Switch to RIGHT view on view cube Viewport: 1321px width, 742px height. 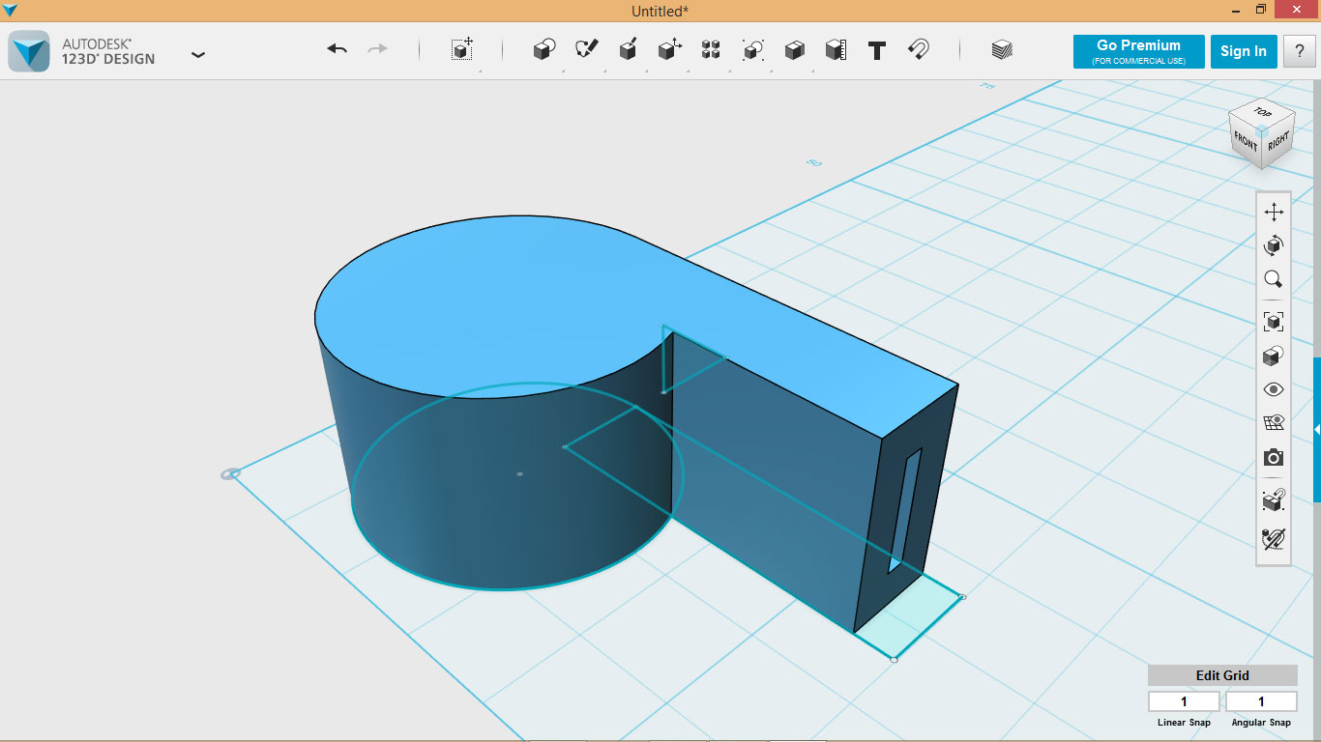1278,142
